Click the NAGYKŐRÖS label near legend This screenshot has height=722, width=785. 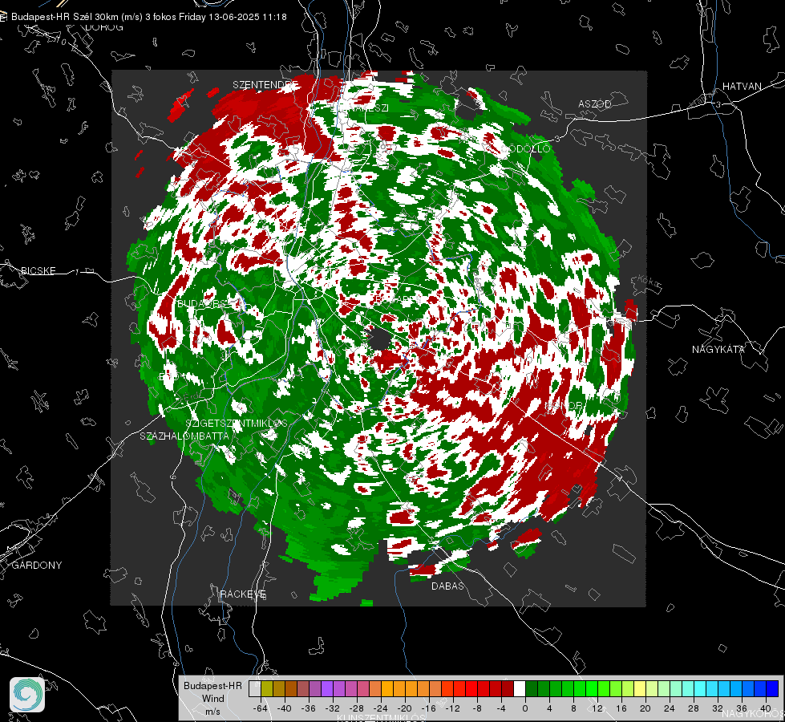click(x=752, y=713)
